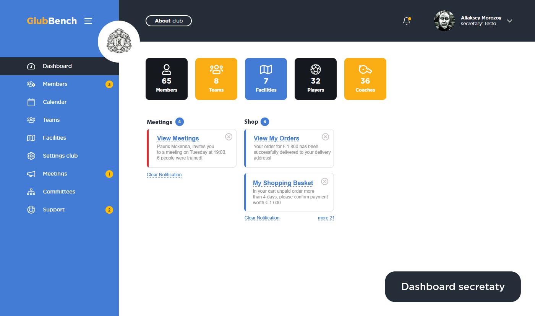Expand more 21 shop notifications
This screenshot has height=316, width=535.
(x=326, y=218)
